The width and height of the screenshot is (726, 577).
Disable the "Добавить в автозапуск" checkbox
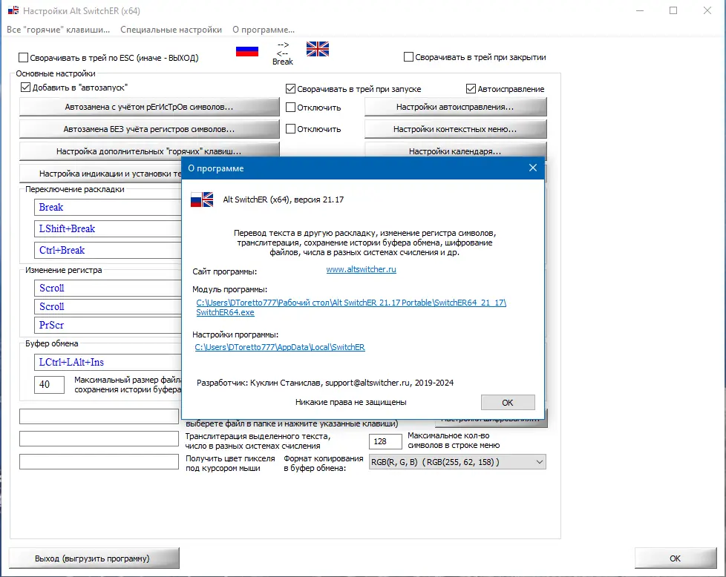click(26, 88)
